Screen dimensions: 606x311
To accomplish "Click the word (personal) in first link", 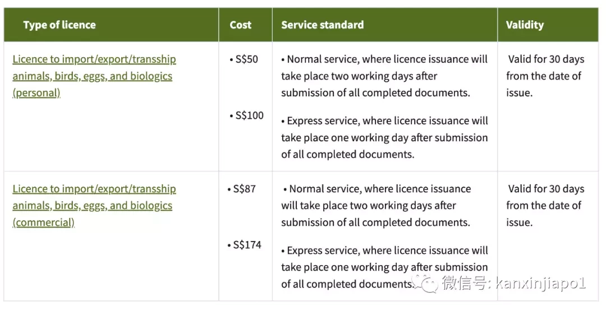I will point(36,93).
